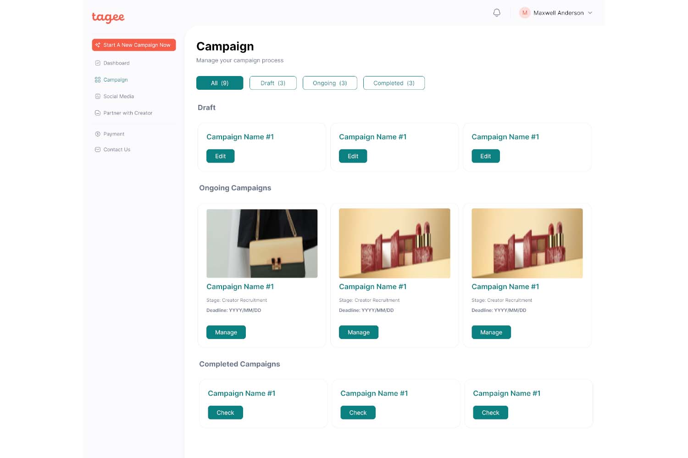The height and width of the screenshot is (458, 688).
Task: Select the All (9) filter tab
Action: point(220,83)
